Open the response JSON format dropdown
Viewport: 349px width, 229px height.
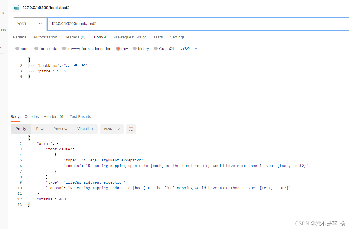click(x=112, y=129)
